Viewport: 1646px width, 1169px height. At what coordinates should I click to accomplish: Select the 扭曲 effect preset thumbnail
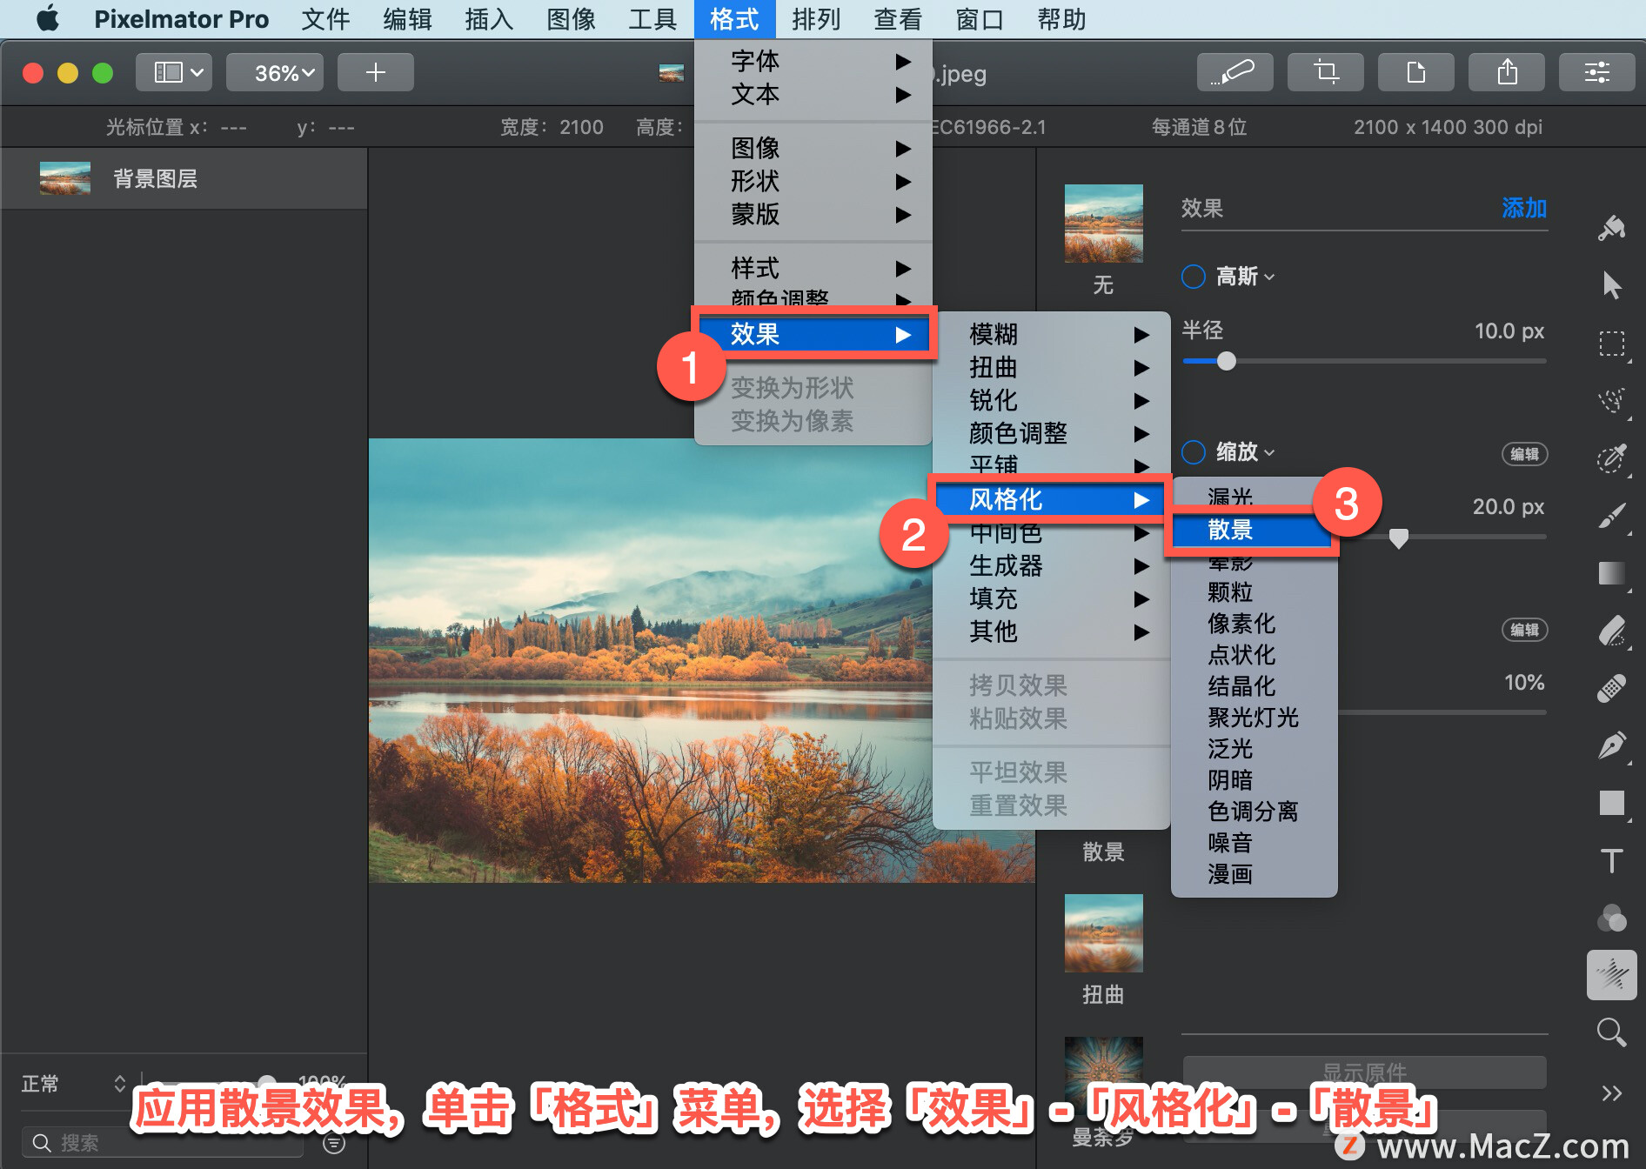[1103, 933]
